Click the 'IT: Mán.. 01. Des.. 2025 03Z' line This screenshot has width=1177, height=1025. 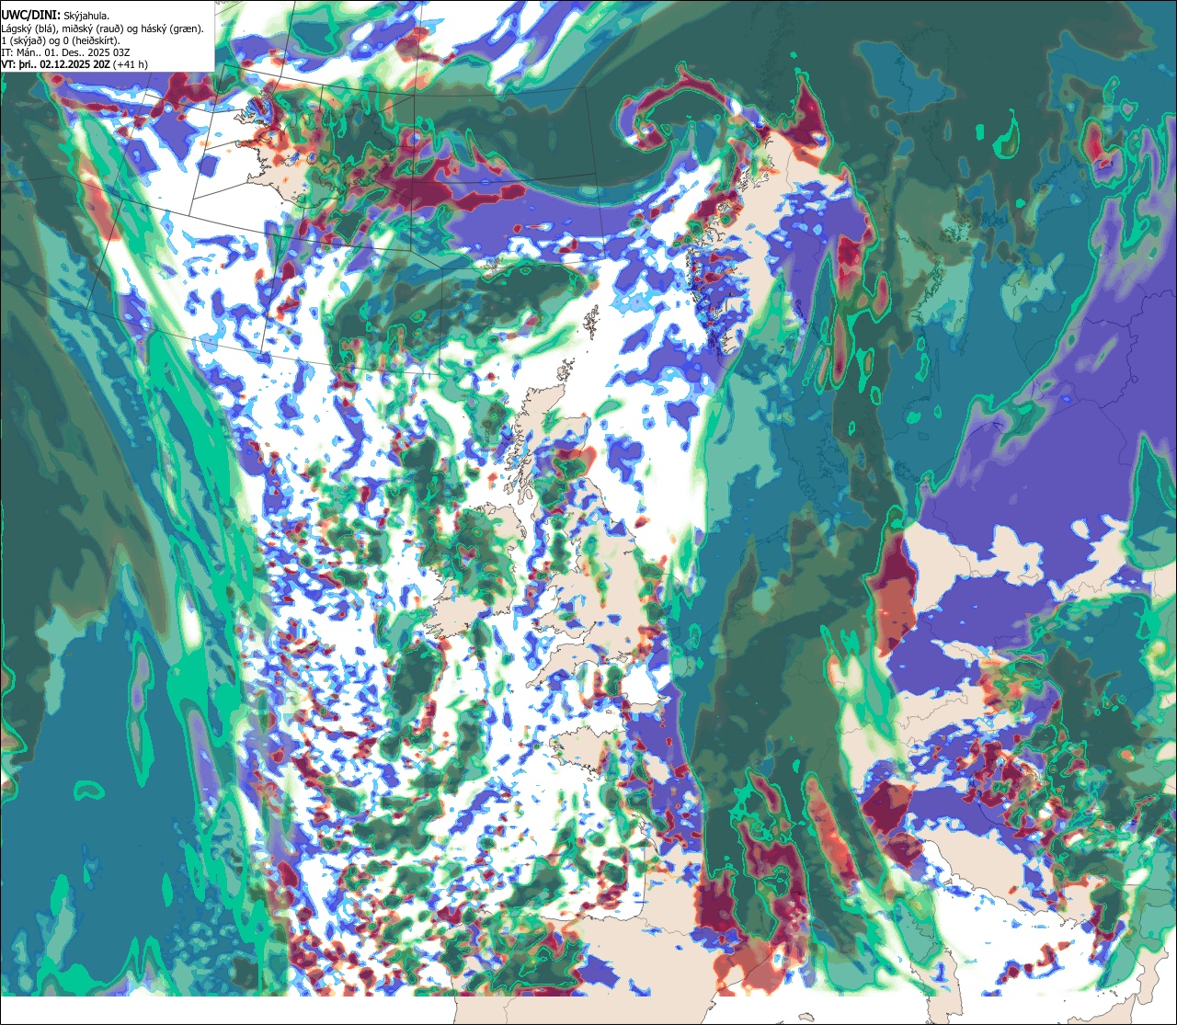pyautogui.click(x=65, y=52)
